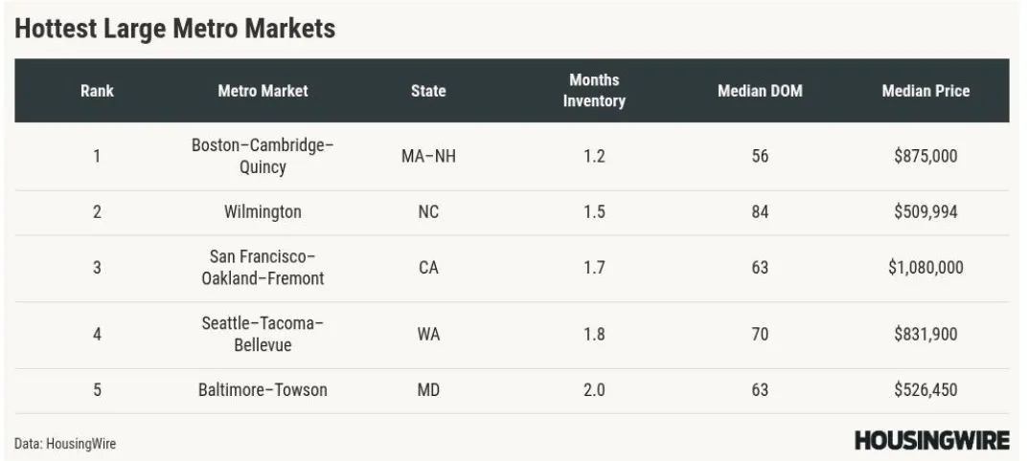This screenshot has height=461, width=1028.
Task: Click the Data: HousingWire source text
Action: point(65,444)
